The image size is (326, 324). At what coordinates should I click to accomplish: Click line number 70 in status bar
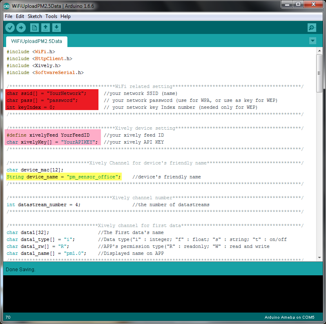click(8, 317)
